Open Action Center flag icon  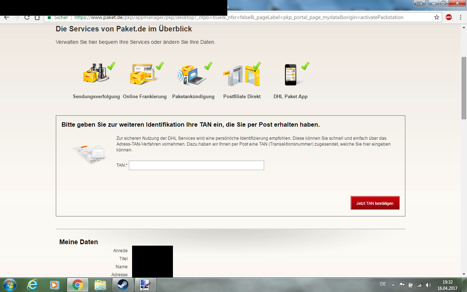tap(402, 285)
